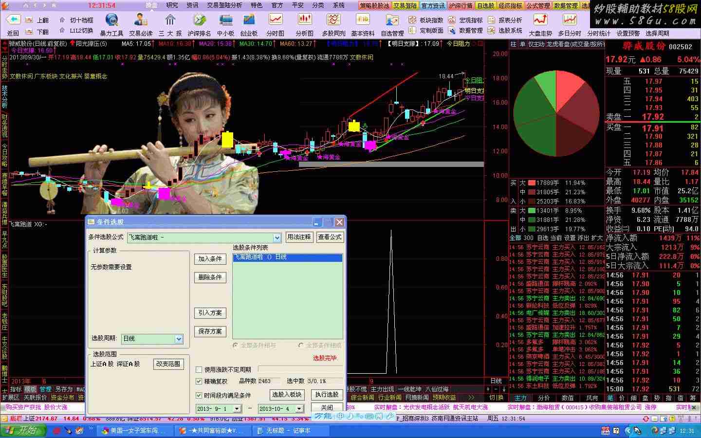Open the 三大报 building icon
The image size is (701, 438).
(170, 20)
